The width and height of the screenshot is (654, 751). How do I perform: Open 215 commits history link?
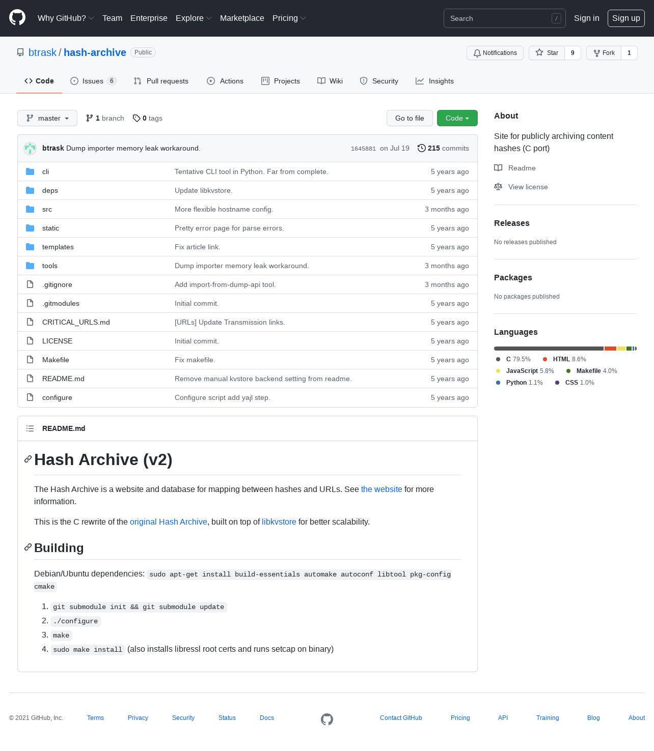[x=443, y=148]
